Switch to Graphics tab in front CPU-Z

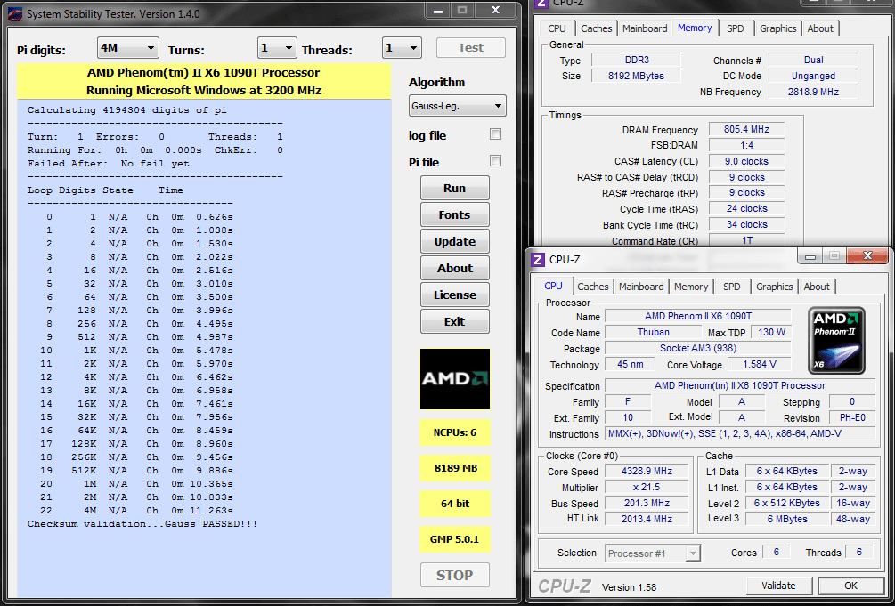pyautogui.click(x=774, y=287)
